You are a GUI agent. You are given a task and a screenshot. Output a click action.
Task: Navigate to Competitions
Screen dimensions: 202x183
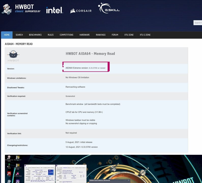(66, 35)
